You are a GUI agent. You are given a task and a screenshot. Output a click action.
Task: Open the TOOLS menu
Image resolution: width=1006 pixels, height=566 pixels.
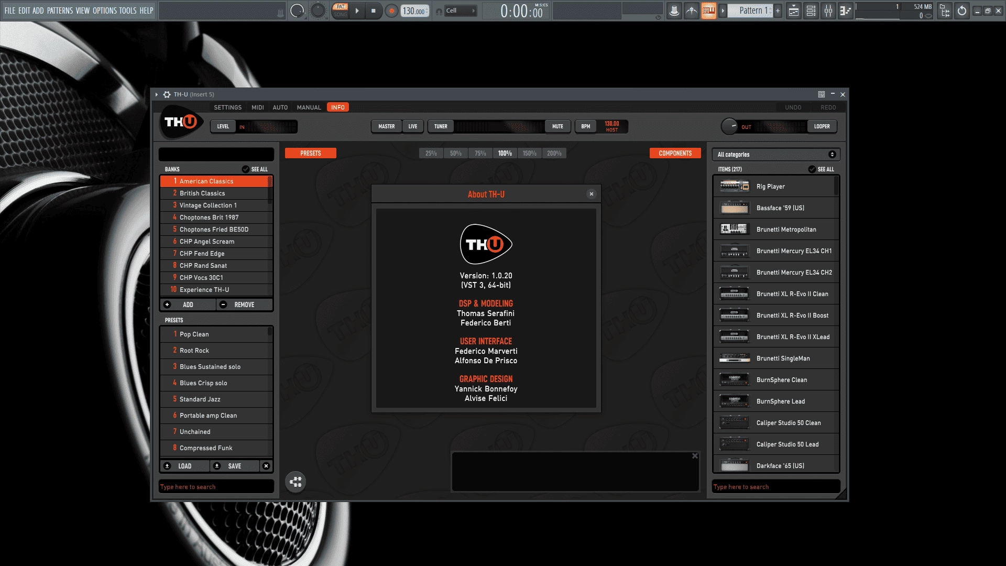pos(128,10)
